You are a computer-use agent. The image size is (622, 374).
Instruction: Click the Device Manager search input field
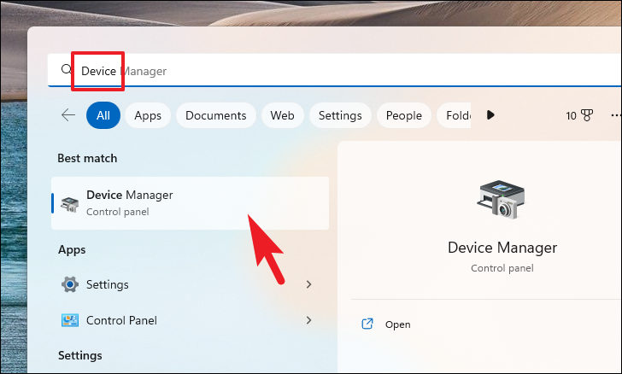334,70
